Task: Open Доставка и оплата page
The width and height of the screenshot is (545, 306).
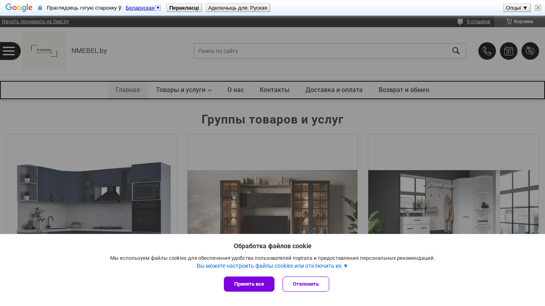Action: pyautogui.click(x=334, y=90)
